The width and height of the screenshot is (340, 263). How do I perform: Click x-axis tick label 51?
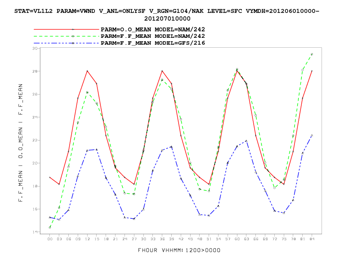coord(209,239)
